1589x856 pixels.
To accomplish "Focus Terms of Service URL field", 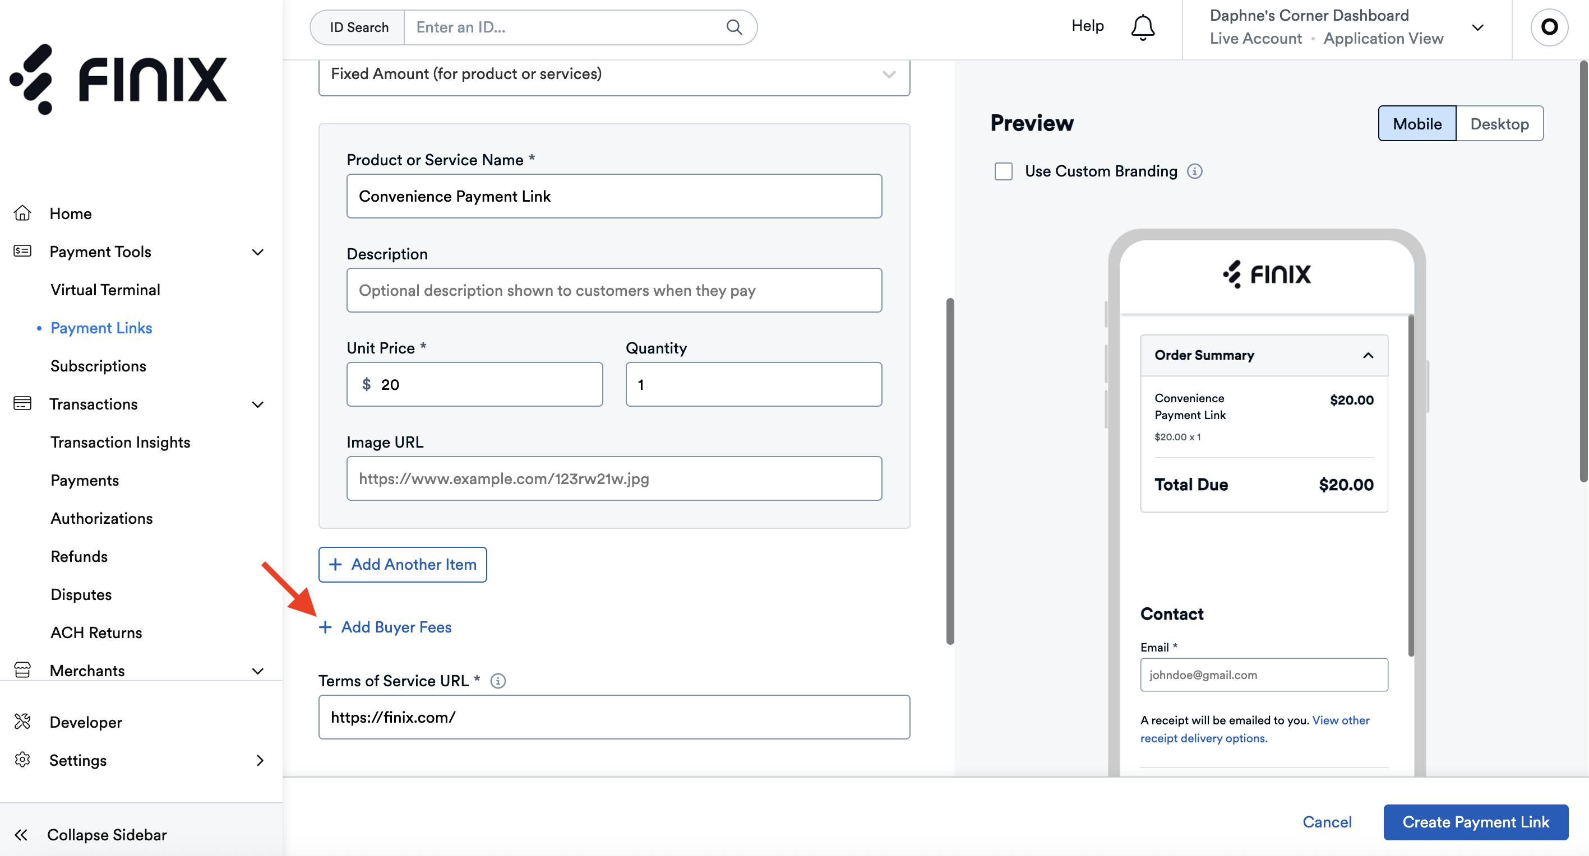I will [614, 717].
